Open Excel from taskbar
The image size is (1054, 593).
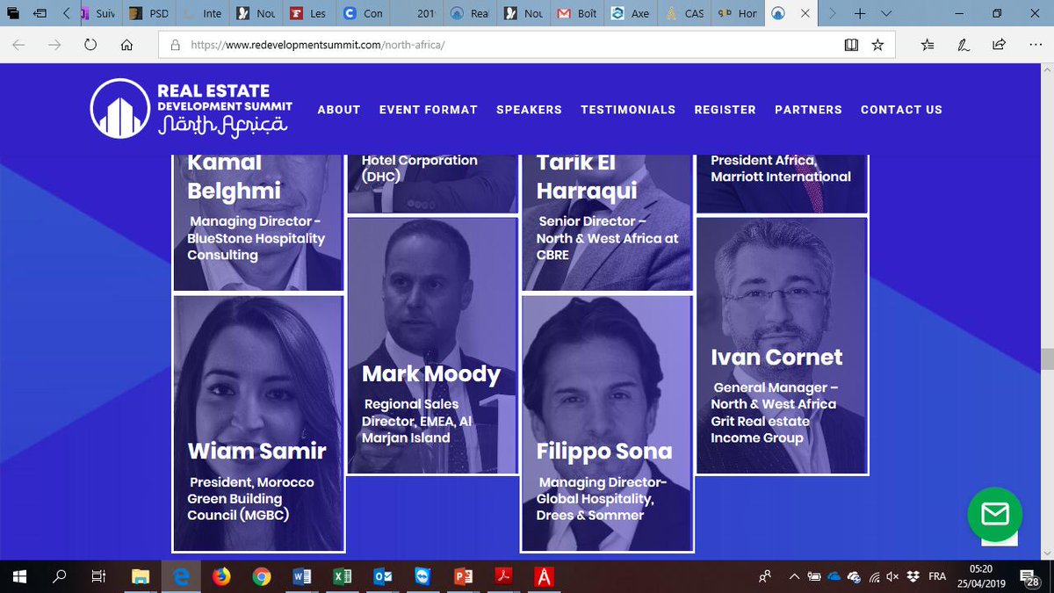click(x=343, y=576)
